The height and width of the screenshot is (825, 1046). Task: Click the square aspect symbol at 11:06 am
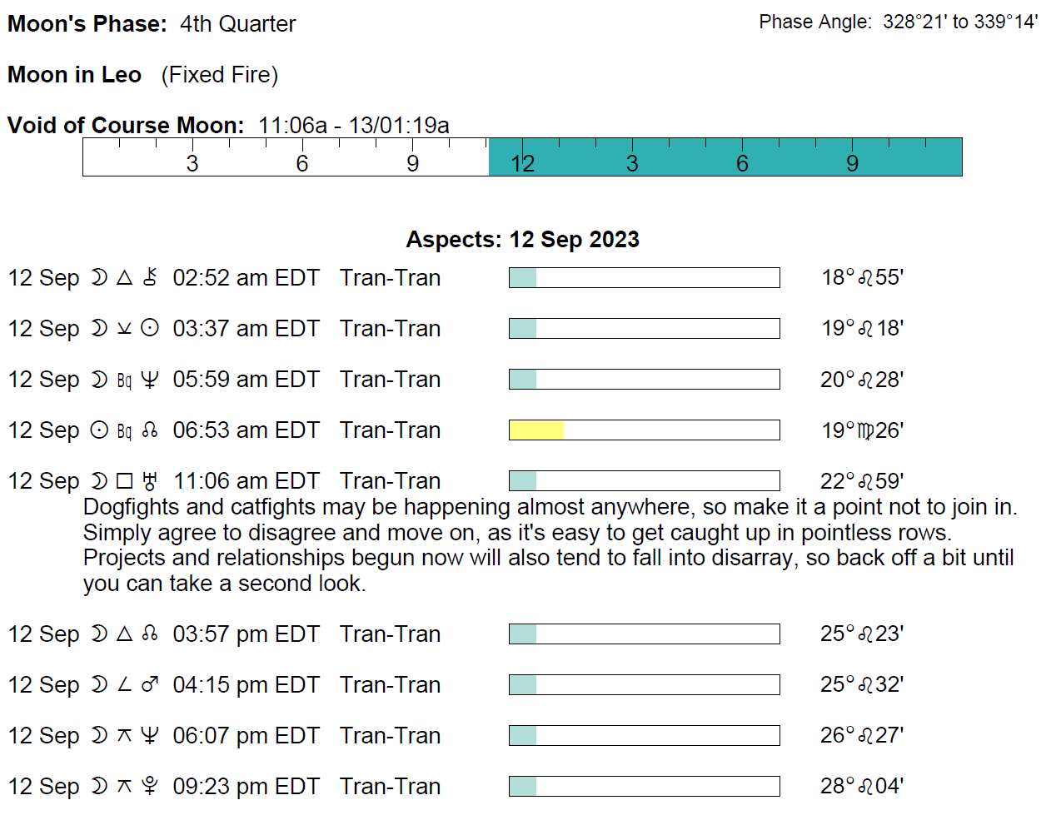[125, 481]
